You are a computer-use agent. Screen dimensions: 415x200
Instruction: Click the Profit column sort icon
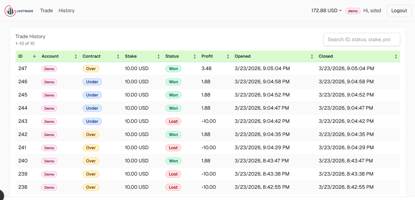pyautogui.click(x=228, y=56)
